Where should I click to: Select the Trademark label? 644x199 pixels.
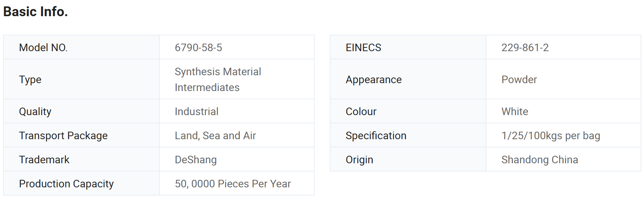coord(44,160)
